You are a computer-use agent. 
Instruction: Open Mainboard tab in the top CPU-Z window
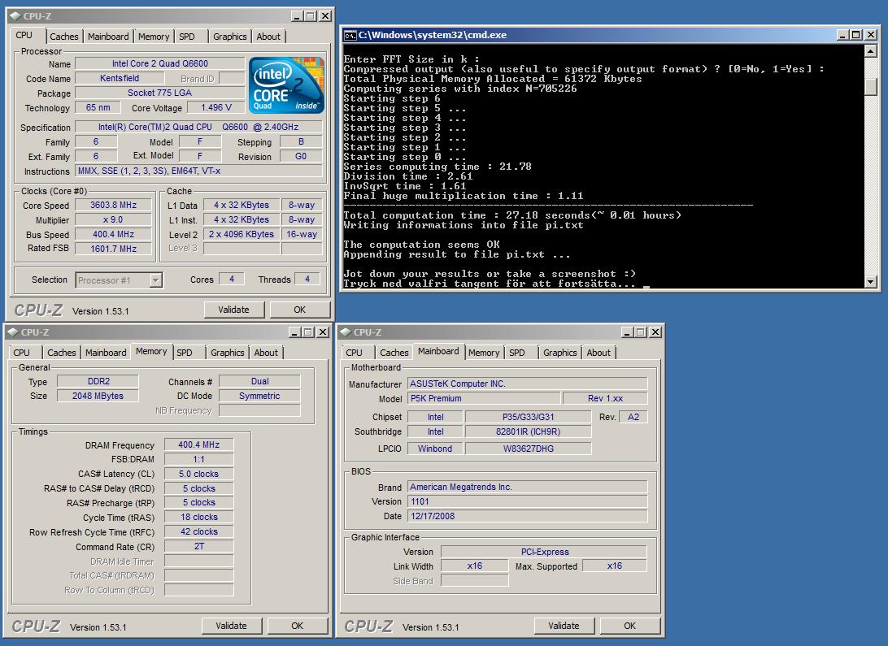click(108, 37)
